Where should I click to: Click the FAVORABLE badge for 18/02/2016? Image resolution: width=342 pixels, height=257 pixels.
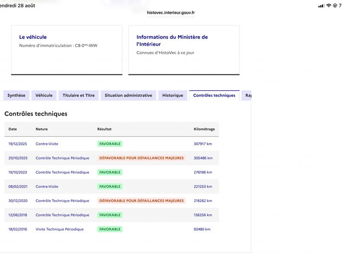click(x=110, y=229)
